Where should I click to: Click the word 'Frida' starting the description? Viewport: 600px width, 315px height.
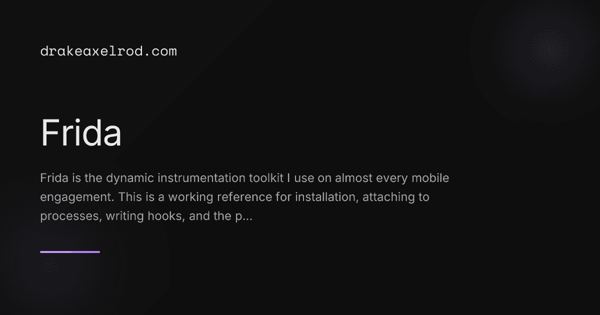(x=51, y=178)
